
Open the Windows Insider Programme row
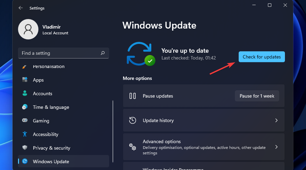(204, 166)
